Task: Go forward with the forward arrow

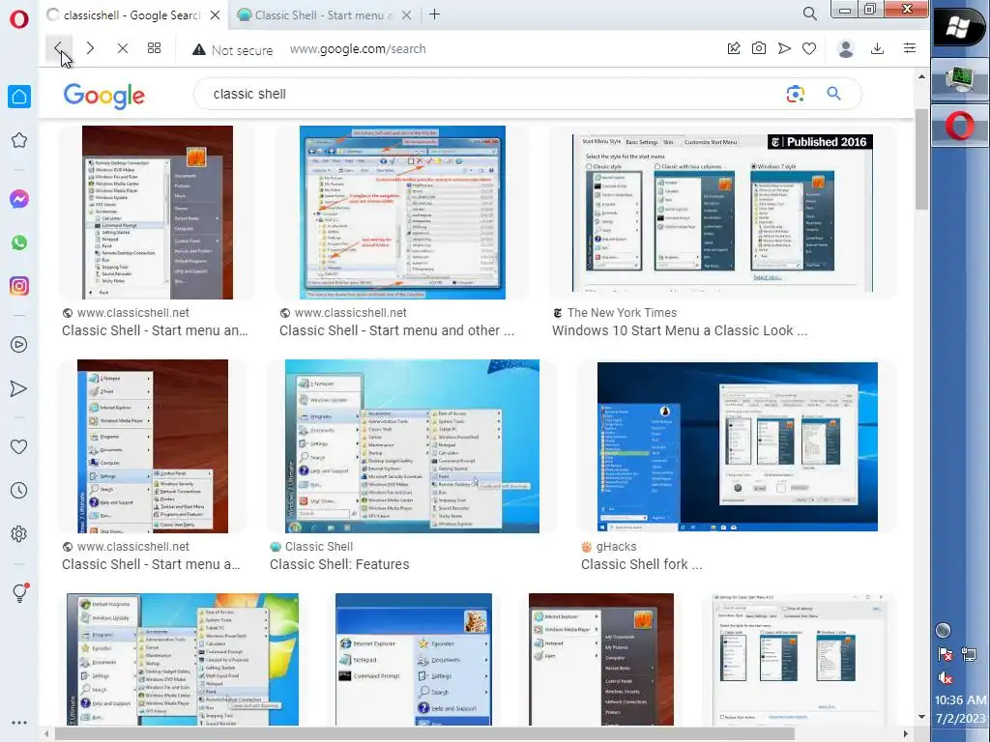Action: (90, 48)
